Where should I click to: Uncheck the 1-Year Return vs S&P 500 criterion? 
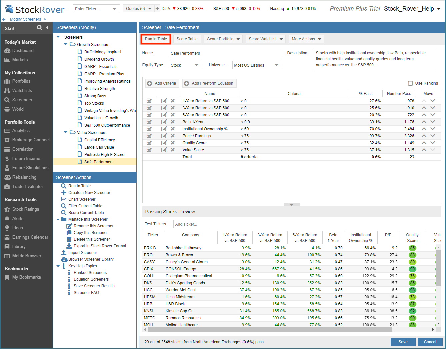149,101
